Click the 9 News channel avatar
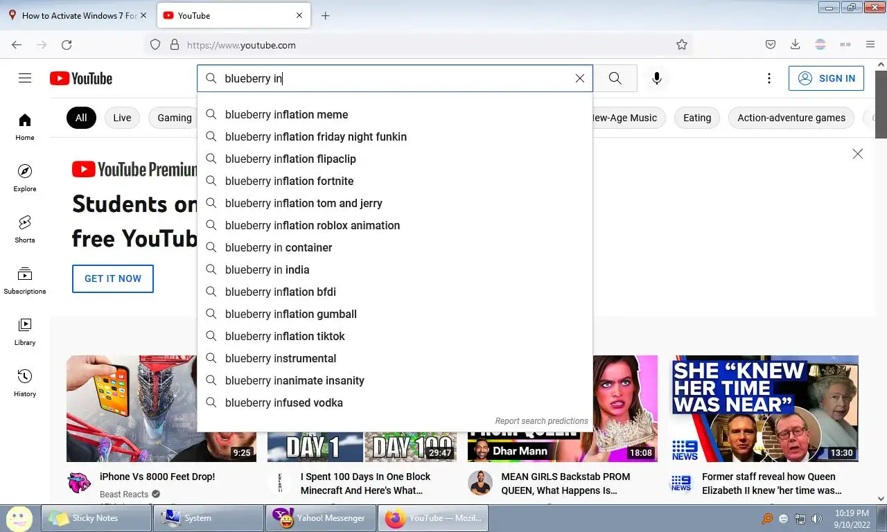The image size is (887, 532). point(681,483)
